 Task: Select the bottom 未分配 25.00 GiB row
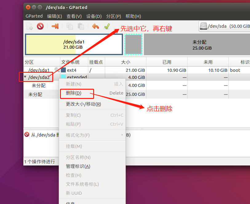137,94
